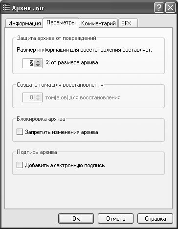Close the Архив .rar dialog window
The width and height of the screenshot is (178, 229).
170,8
